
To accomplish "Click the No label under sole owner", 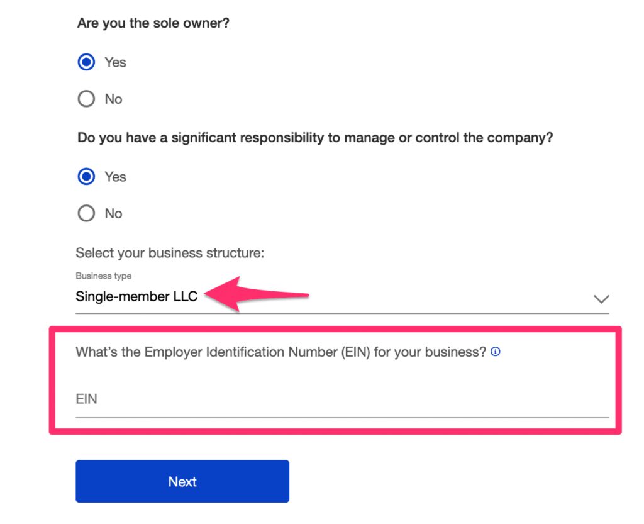I will click(113, 99).
